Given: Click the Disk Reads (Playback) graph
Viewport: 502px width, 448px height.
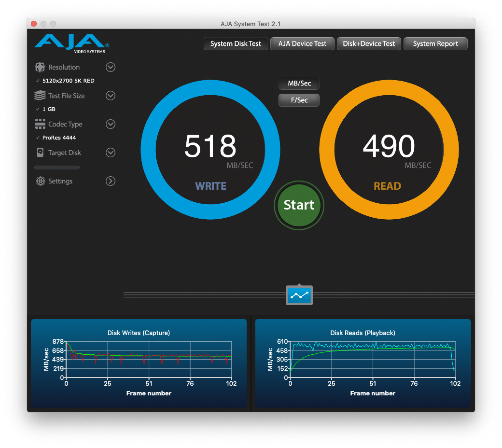Looking at the screenshot, I should [363, 363].
